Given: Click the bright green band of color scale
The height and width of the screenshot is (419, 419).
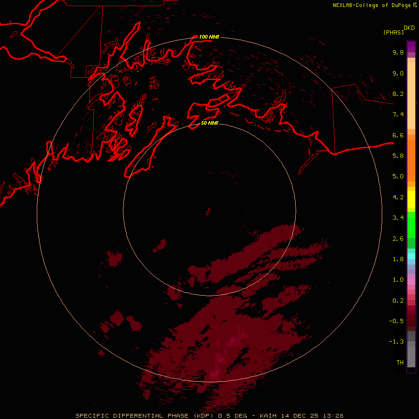Looking at the screenshot, I should (x=411, y=224).
